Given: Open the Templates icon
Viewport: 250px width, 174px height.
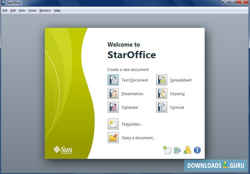Looking at the screenshot, I should pyautogui.click(x=113, y=124).
